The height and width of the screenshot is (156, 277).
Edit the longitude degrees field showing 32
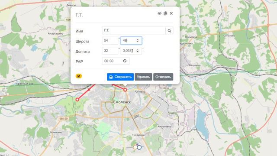pos(110,51)
